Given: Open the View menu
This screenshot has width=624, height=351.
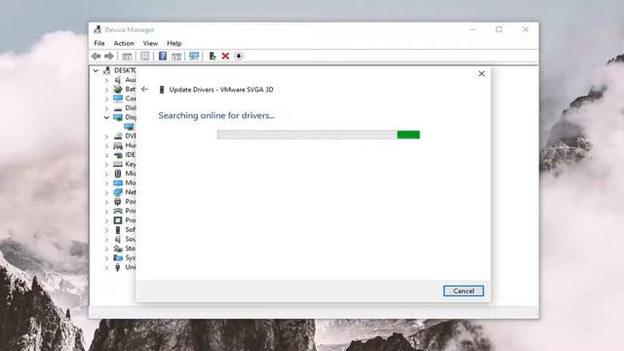Looking at the screenshot, I should (150, 43).
